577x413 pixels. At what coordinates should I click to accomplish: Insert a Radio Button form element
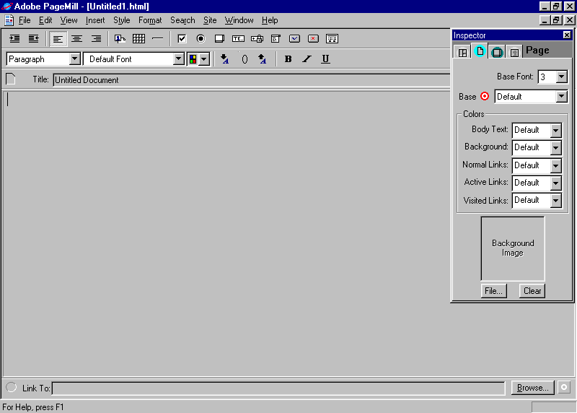(x=201, y=39)
